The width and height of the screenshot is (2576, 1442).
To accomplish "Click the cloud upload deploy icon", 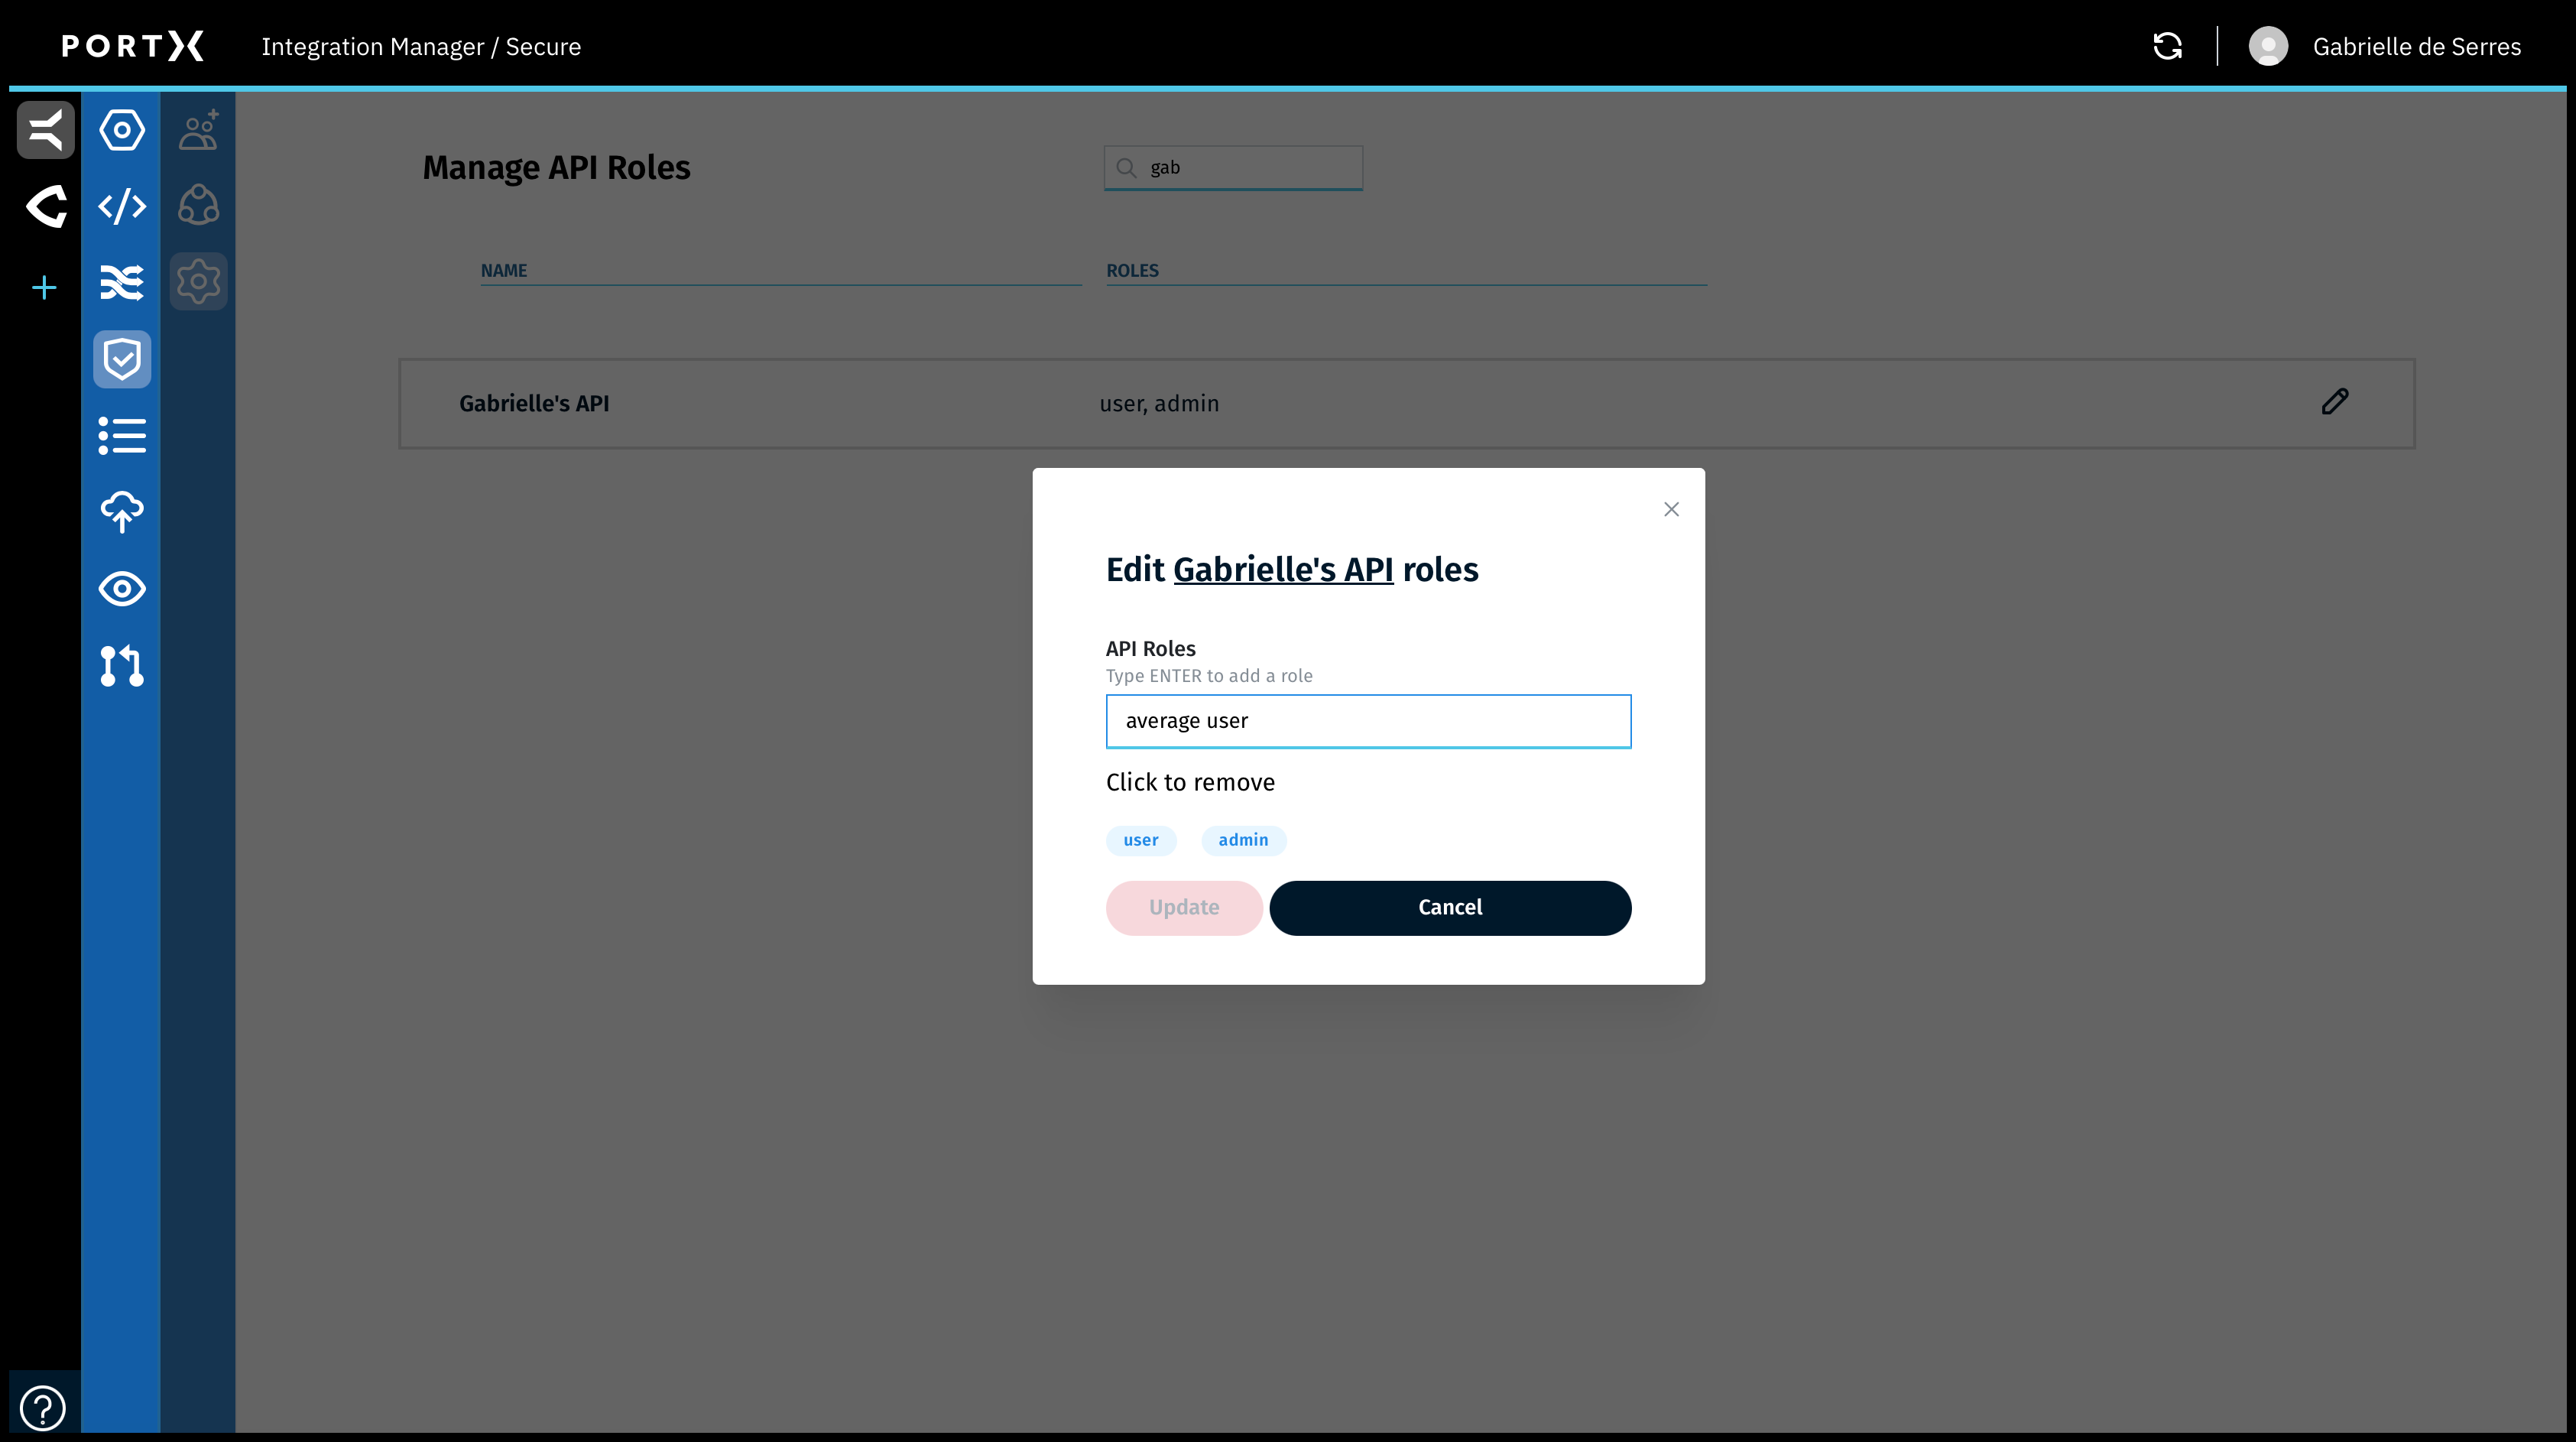I will (x=122, y=512).
